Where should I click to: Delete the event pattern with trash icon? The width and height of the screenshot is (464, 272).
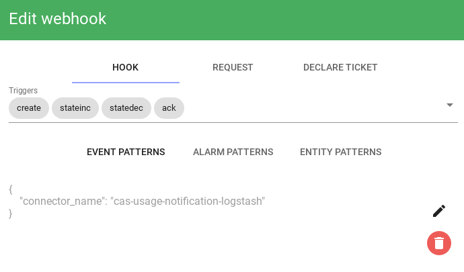click(439, 243)
